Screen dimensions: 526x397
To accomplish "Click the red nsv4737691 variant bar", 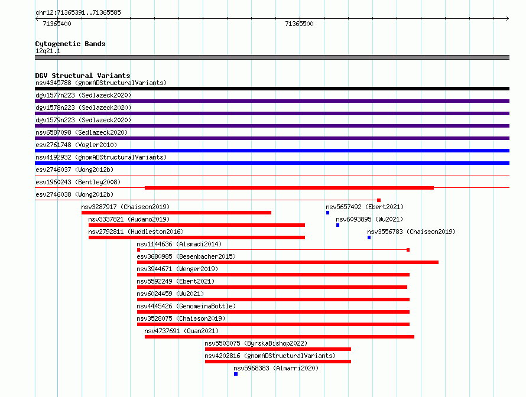I will (x=280, y=337).
